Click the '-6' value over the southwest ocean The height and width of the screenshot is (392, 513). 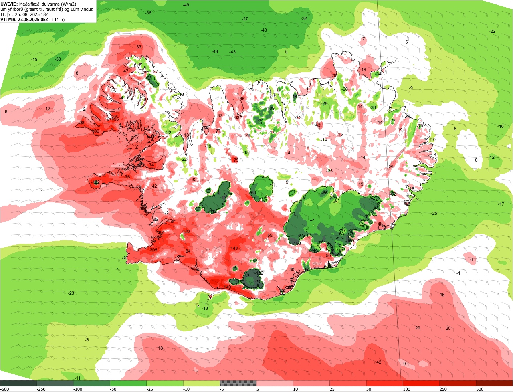87,340
